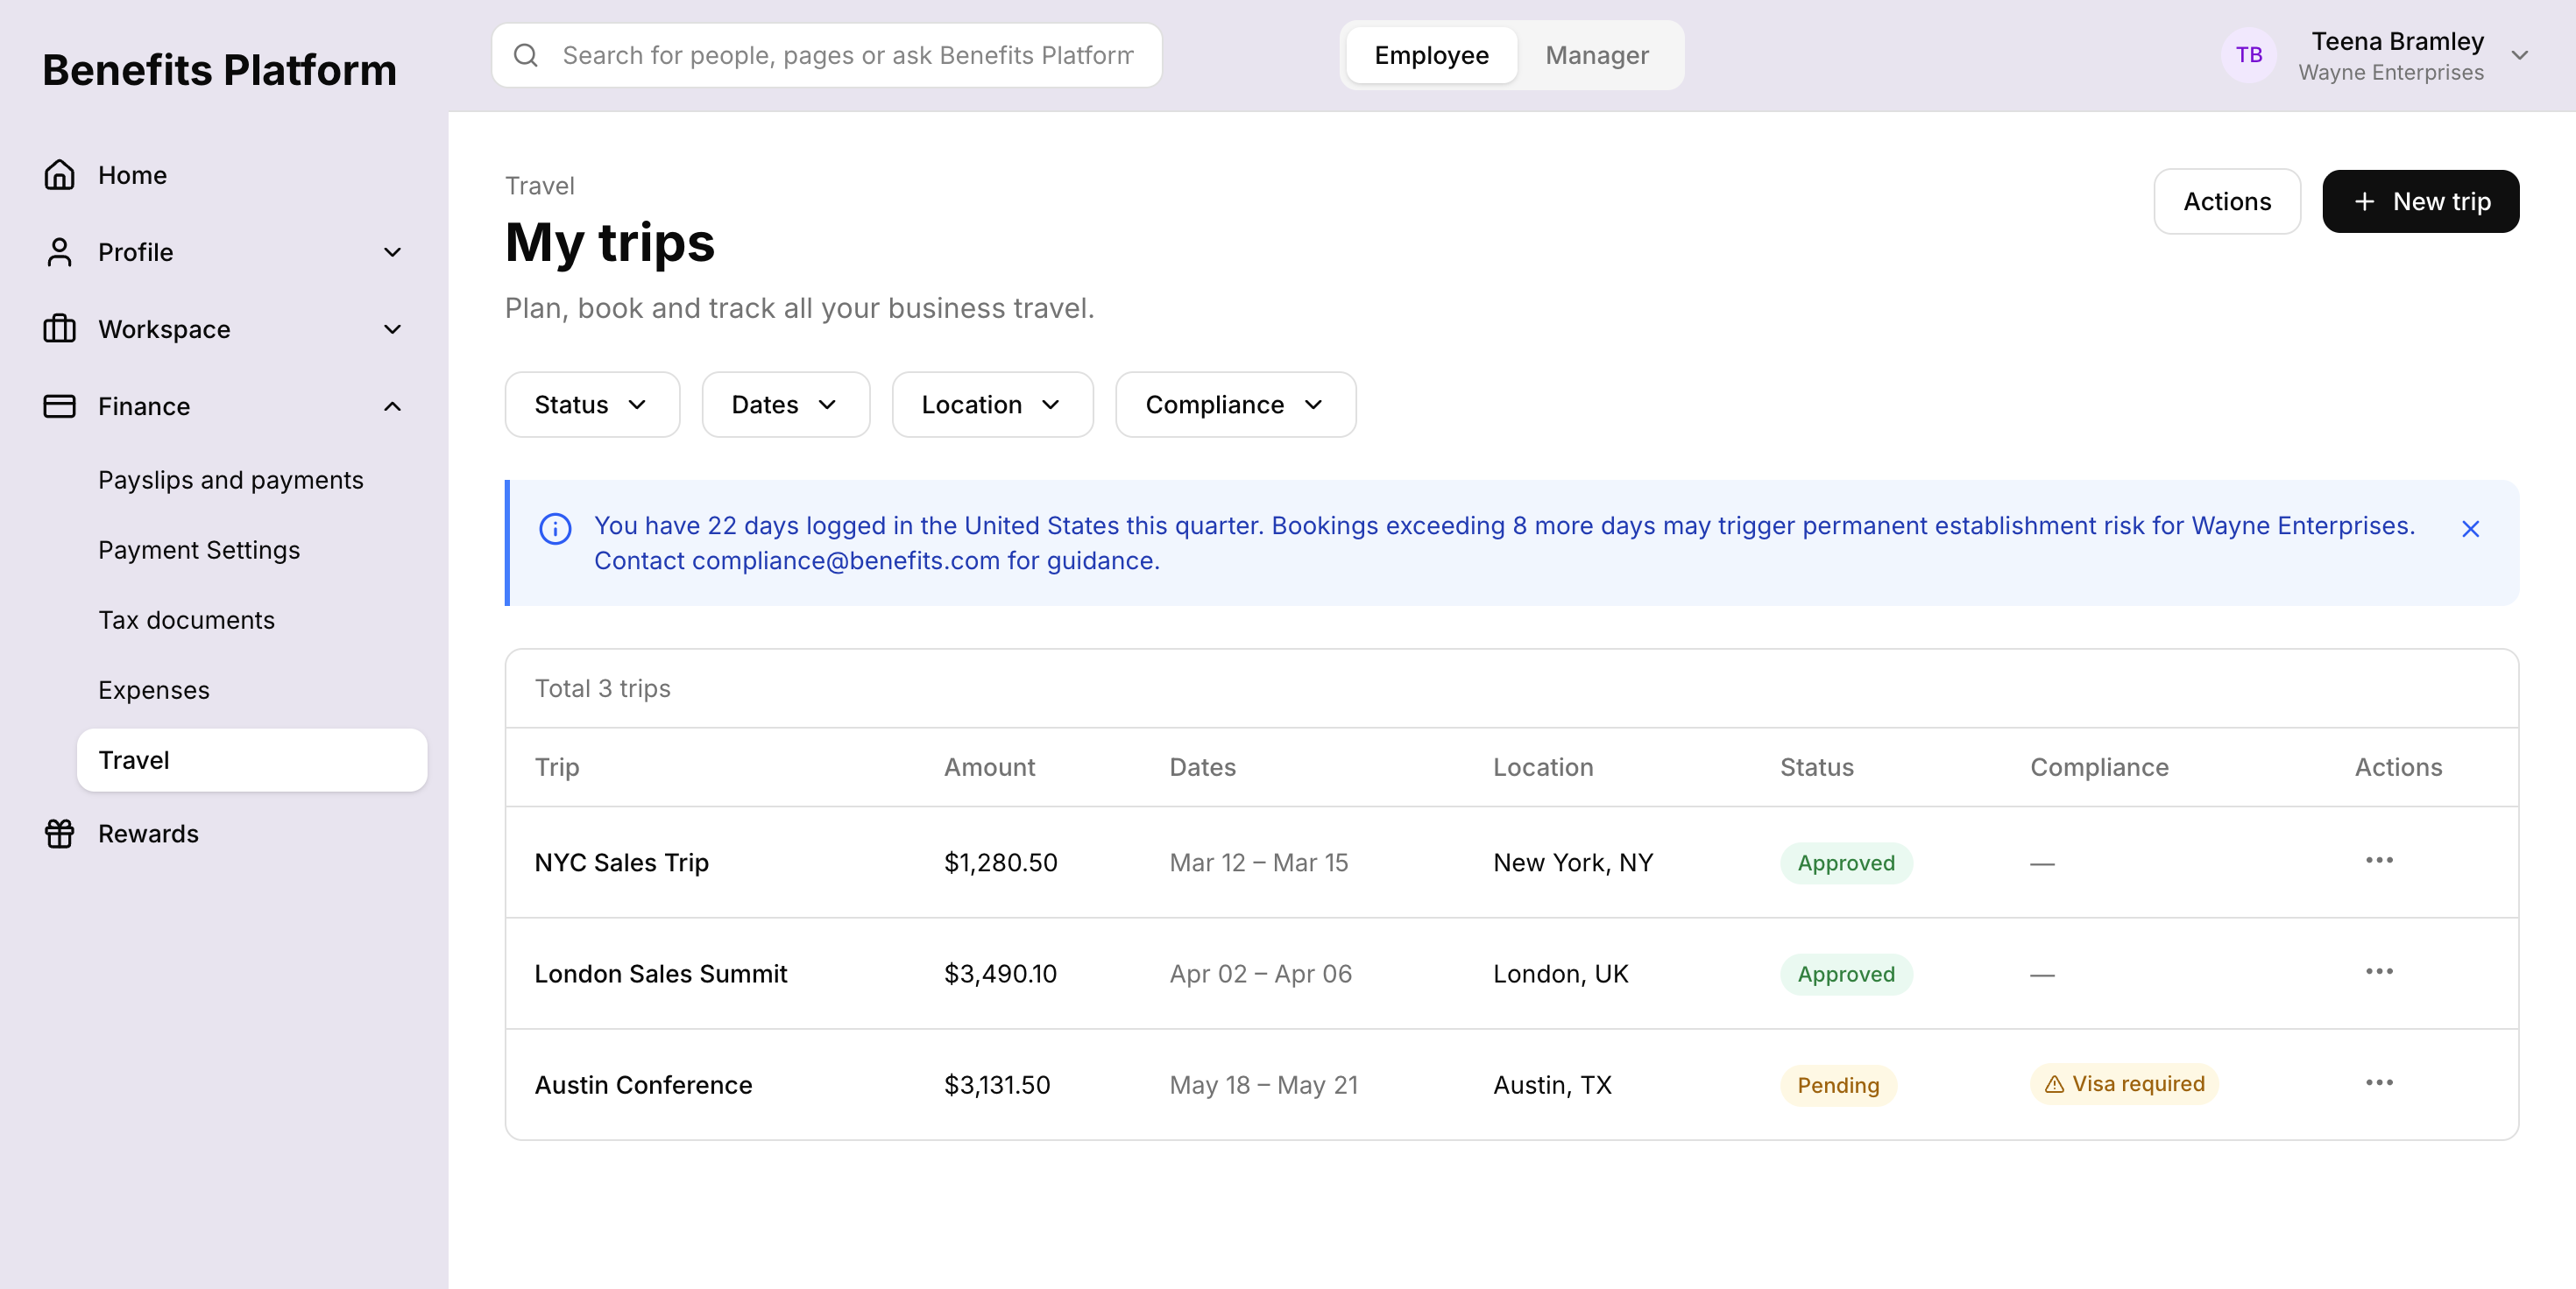This screenshot has height=1289, width=2576.
Task: Click the Profile person icon
Action: [59, 252]
